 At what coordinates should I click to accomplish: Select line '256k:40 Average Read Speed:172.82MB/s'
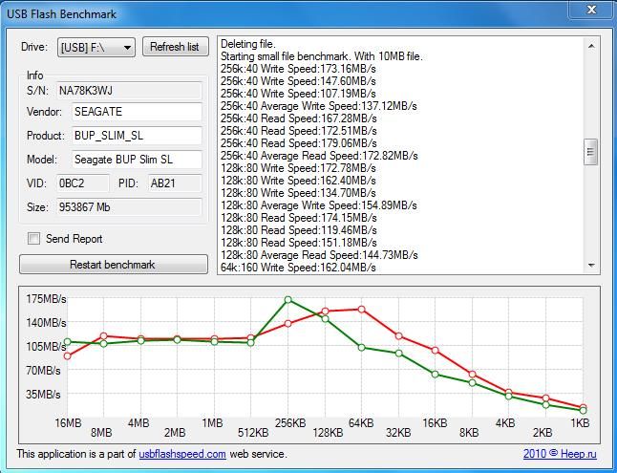coord(319,156)
